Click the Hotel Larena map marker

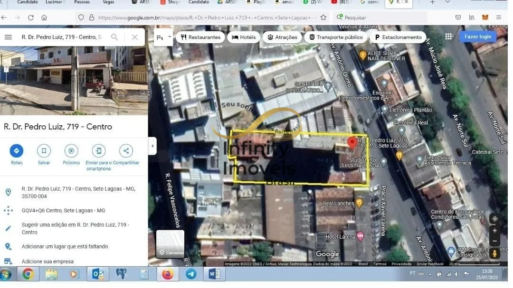(360, 236)
